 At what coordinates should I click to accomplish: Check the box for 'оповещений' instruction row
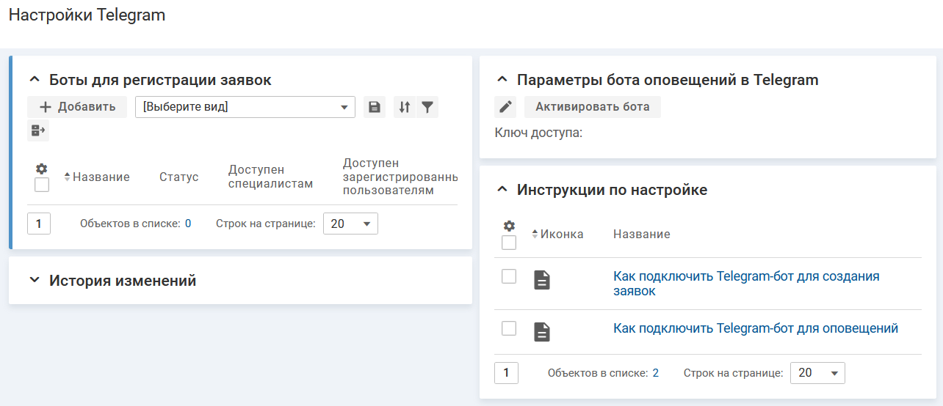coord(509,328)
